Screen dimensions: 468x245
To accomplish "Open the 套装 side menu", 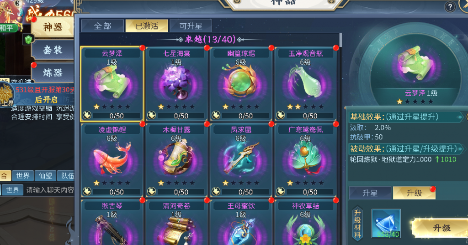I will click(53, 50).
